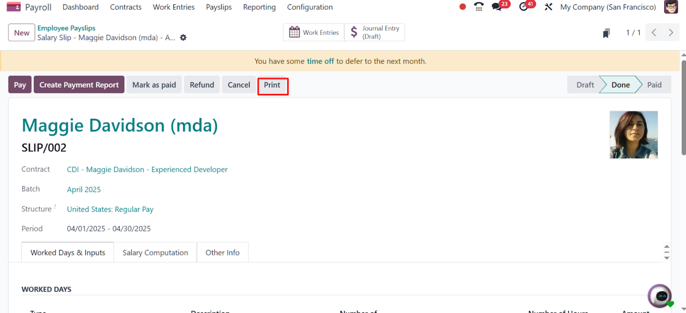The image size is (686, 313).
Task: Switch to the Other Info tab
Action: click(222, 252)
